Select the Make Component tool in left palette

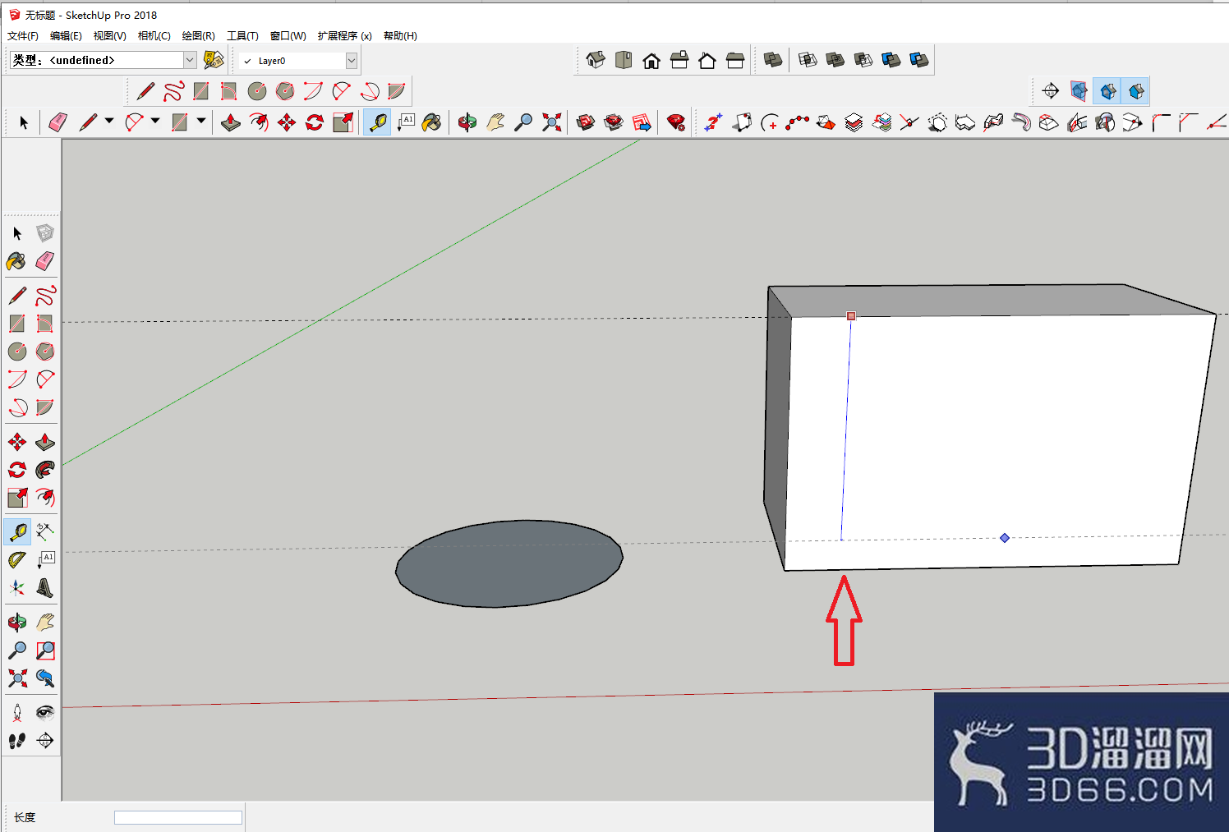[45, 233]
